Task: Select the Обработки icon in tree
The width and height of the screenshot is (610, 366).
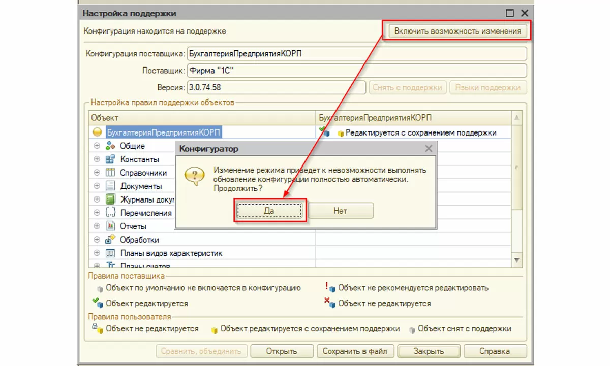Action: (x=110, y=240)
